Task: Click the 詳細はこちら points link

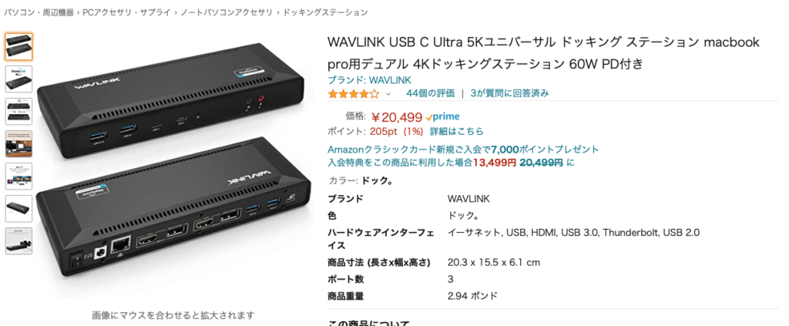Action: (x=456, y=131)
